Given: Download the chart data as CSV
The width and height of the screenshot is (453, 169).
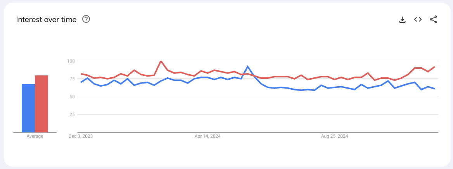Looking at the screenshot, I should [402, 19].
